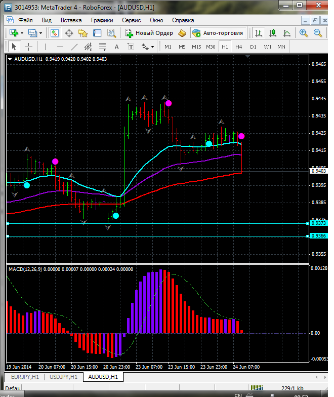Image resolution: width=334 pixels, height=397 pixels.
Task: Click the zoom in magnifier icon
Action: [x=304, y=33]
